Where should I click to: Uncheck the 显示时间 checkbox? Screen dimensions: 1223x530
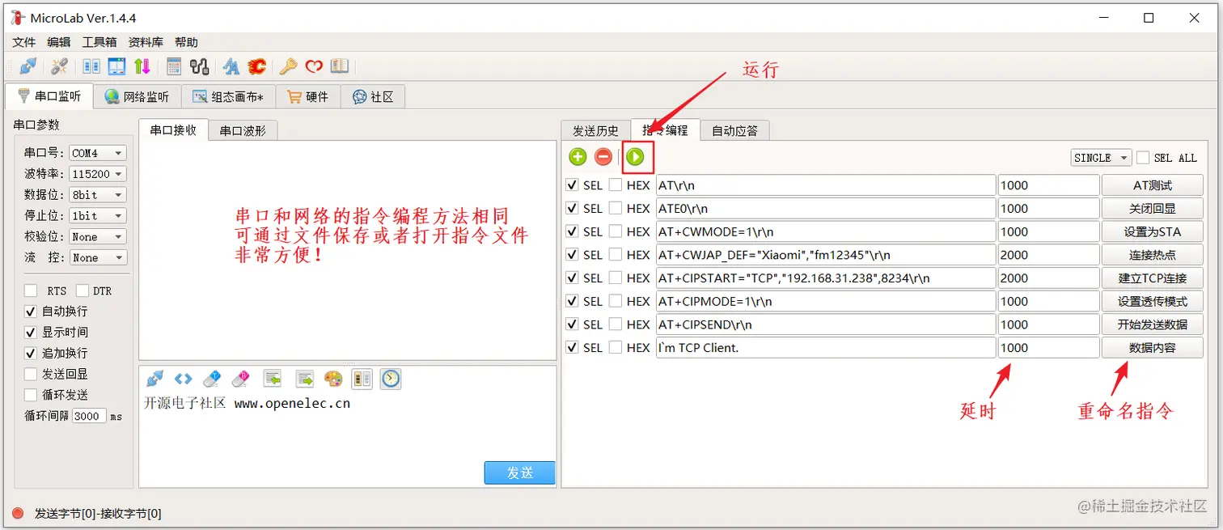coord(31,333)
